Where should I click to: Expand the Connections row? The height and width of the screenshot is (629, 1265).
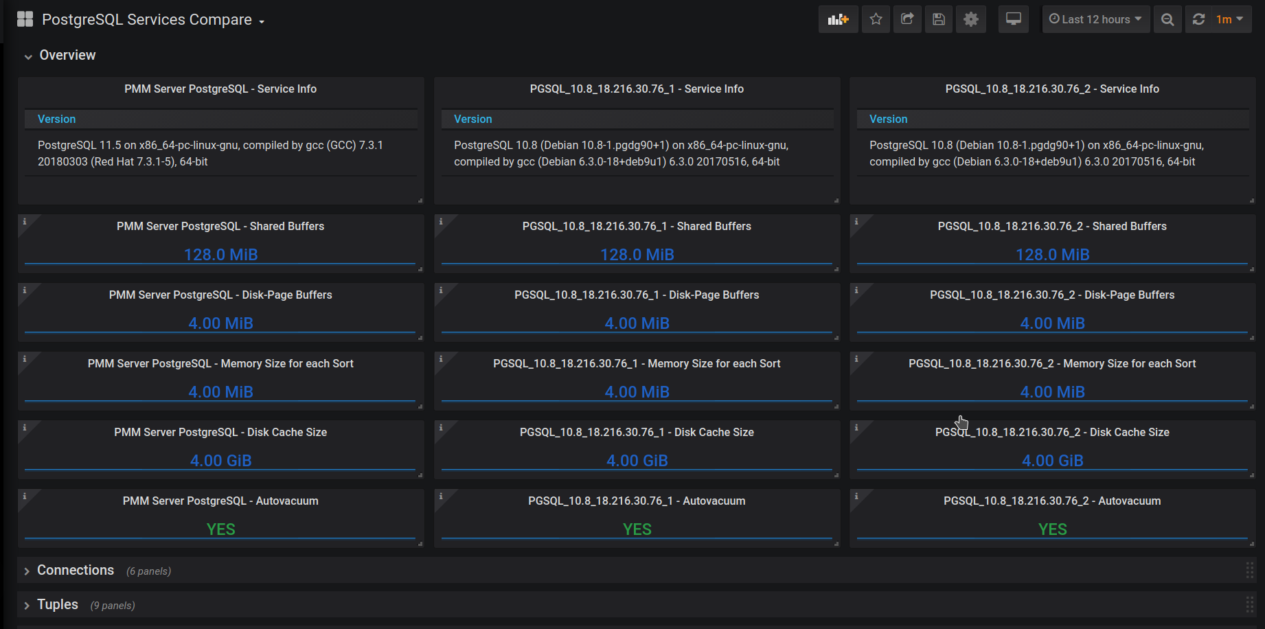(75, 571)
